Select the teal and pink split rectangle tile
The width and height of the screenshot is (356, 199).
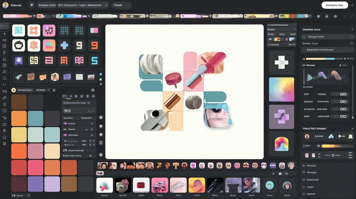[x=94, y=31]
